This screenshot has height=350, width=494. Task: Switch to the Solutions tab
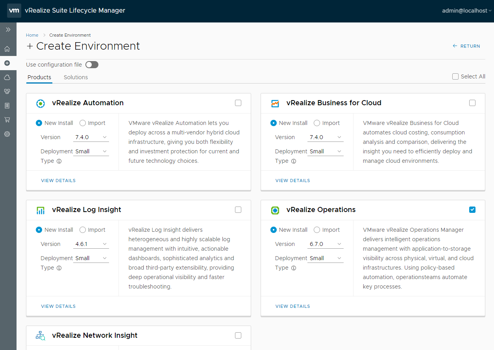tap(76, 77)
